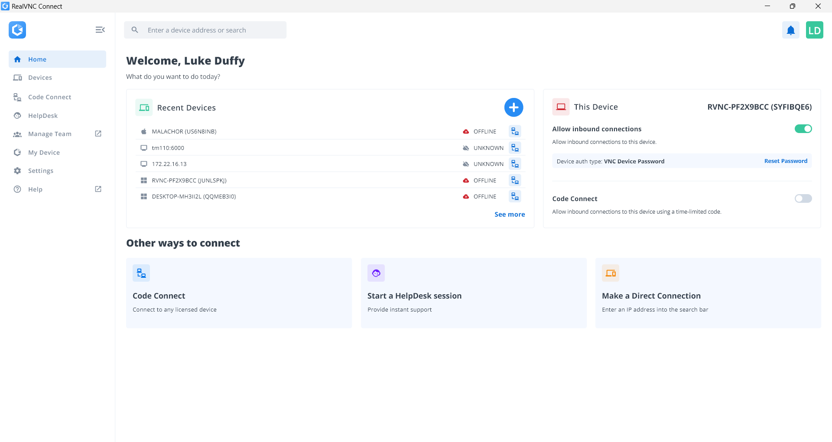This screenshot has height=442, width=832.
Task: Click the connect icon next to MALACHOR
Action: click(514, 131)
